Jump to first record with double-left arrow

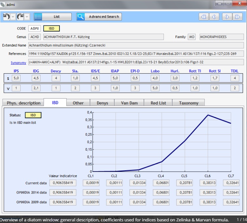[203, 17]
